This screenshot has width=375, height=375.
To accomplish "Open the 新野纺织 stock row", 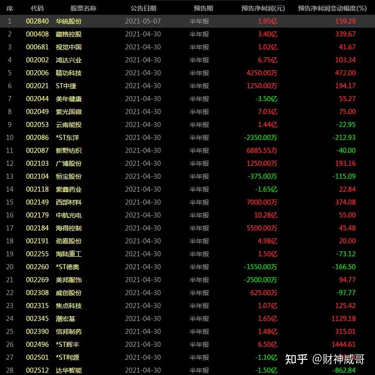I will [187, 151].
